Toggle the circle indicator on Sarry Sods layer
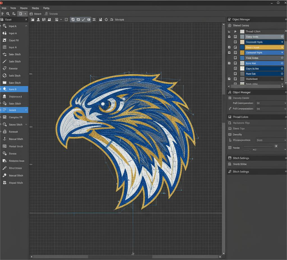The width and height of the screenshot is (287, 260). [282, 37]
